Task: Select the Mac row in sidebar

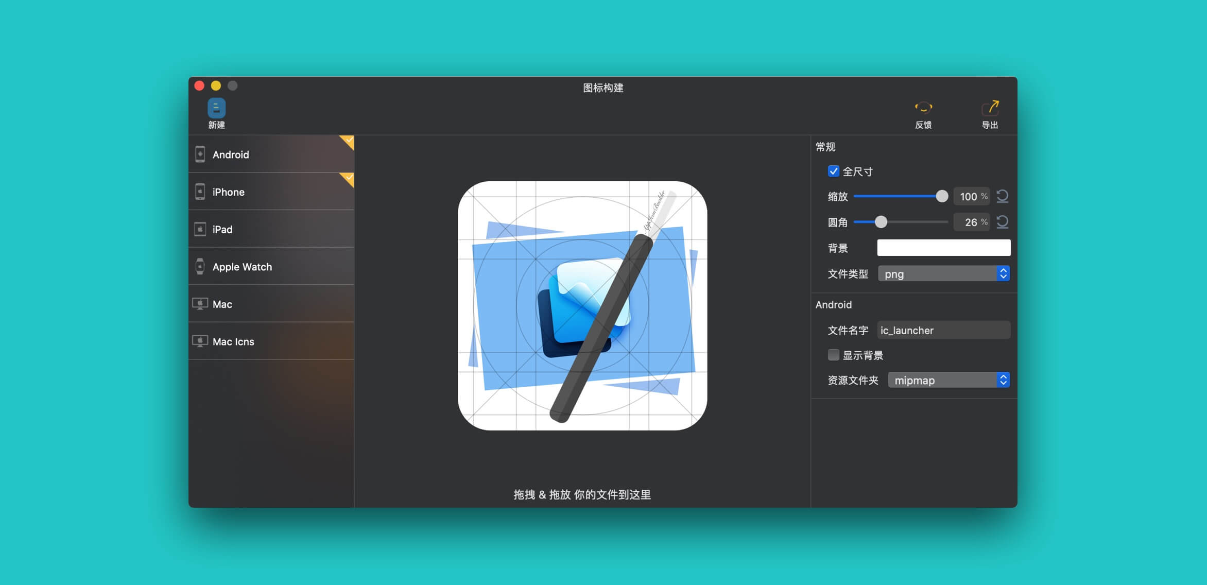Action: pos(271,304)
